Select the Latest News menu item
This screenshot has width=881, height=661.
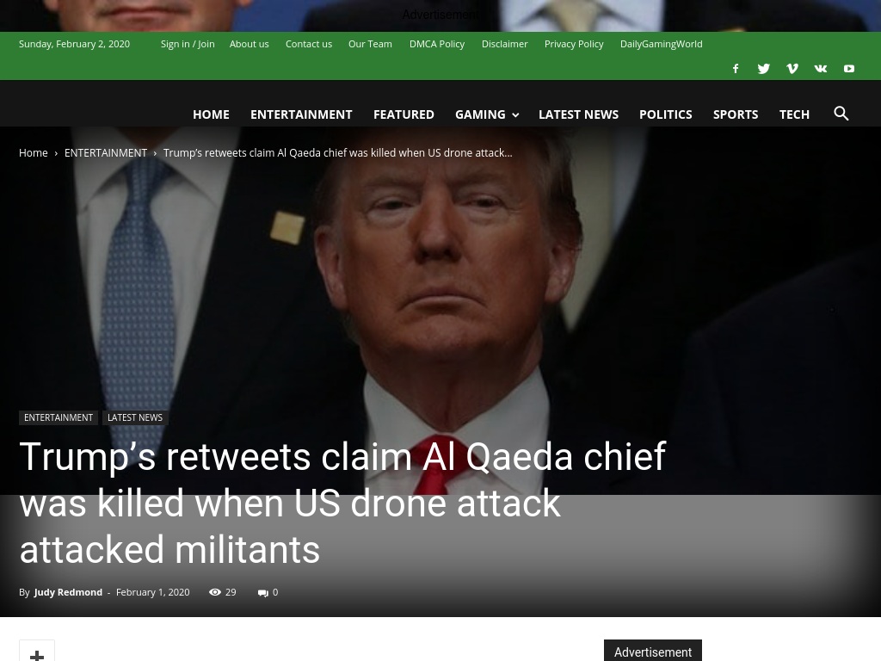point(578,114)
